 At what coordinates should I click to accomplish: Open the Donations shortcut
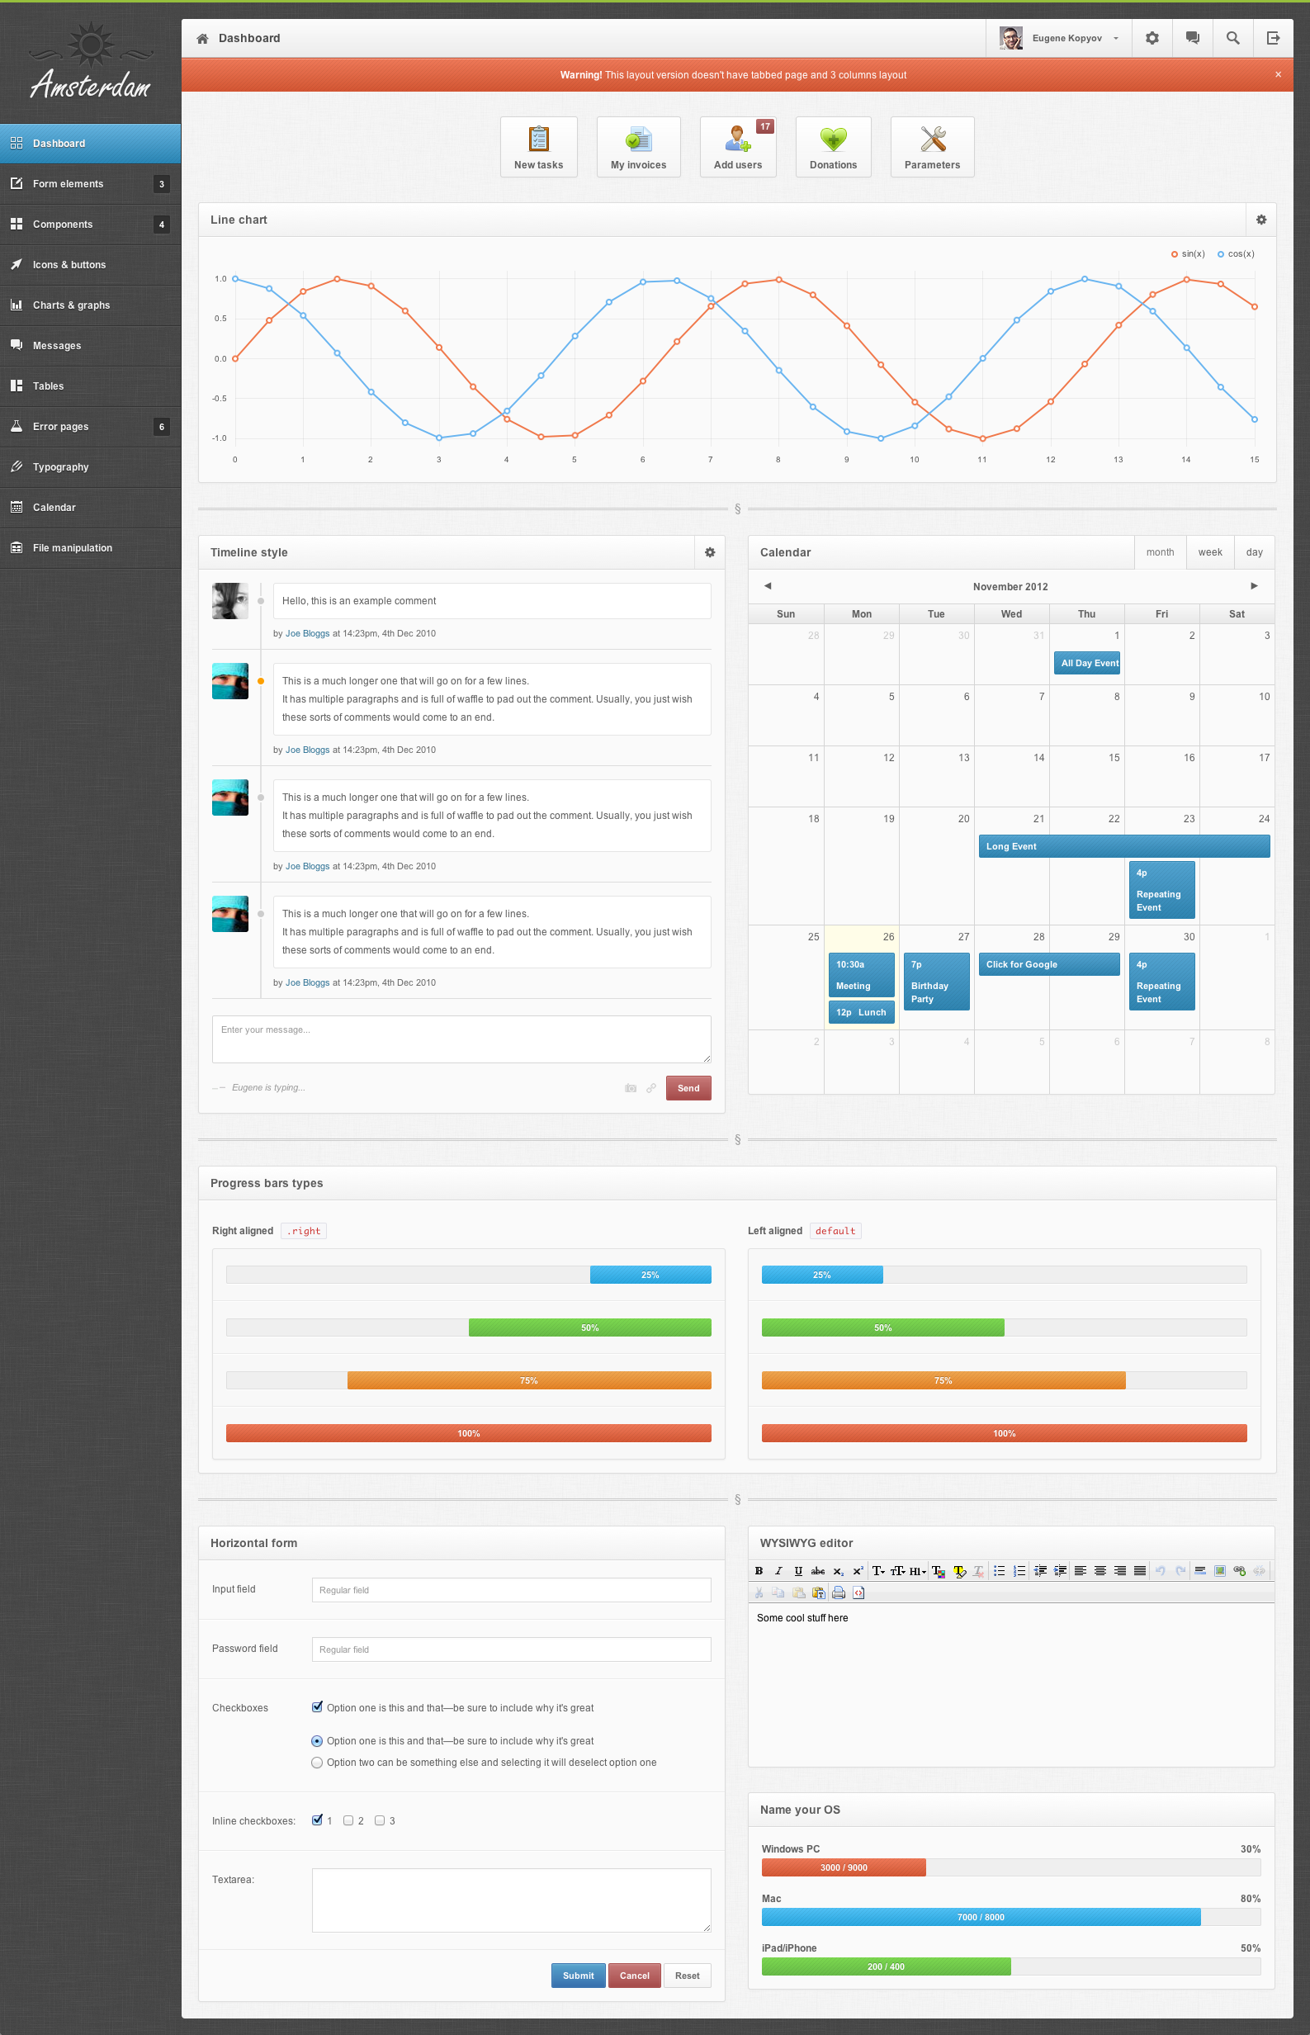coord(834,146)
